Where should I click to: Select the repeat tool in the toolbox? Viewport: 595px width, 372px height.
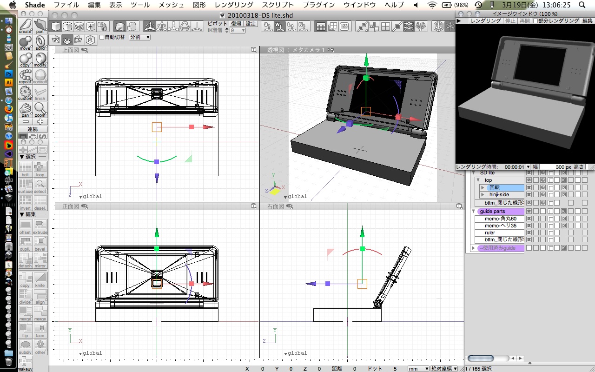pos(26,76)
